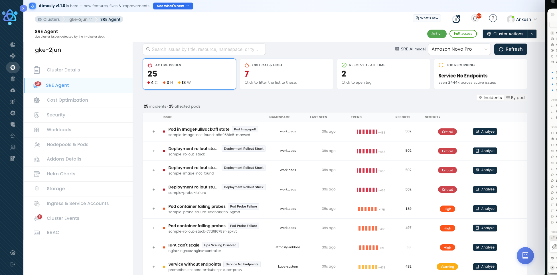Image resolution: width=557 pixels, height=275 pixels.
Task: Expand the dark sidebar with the arrow toggle
Action: [23, 9]
